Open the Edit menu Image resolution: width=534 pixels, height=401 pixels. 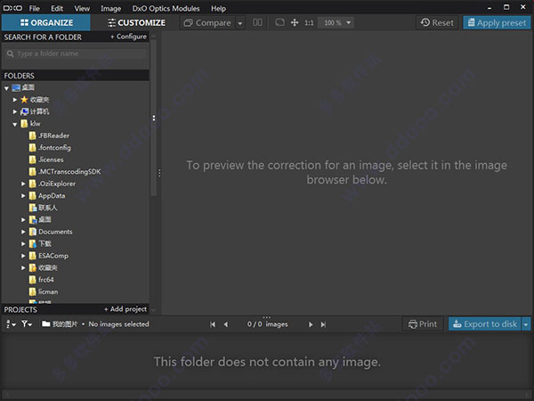pyautogui.click(x=57, y=8)
